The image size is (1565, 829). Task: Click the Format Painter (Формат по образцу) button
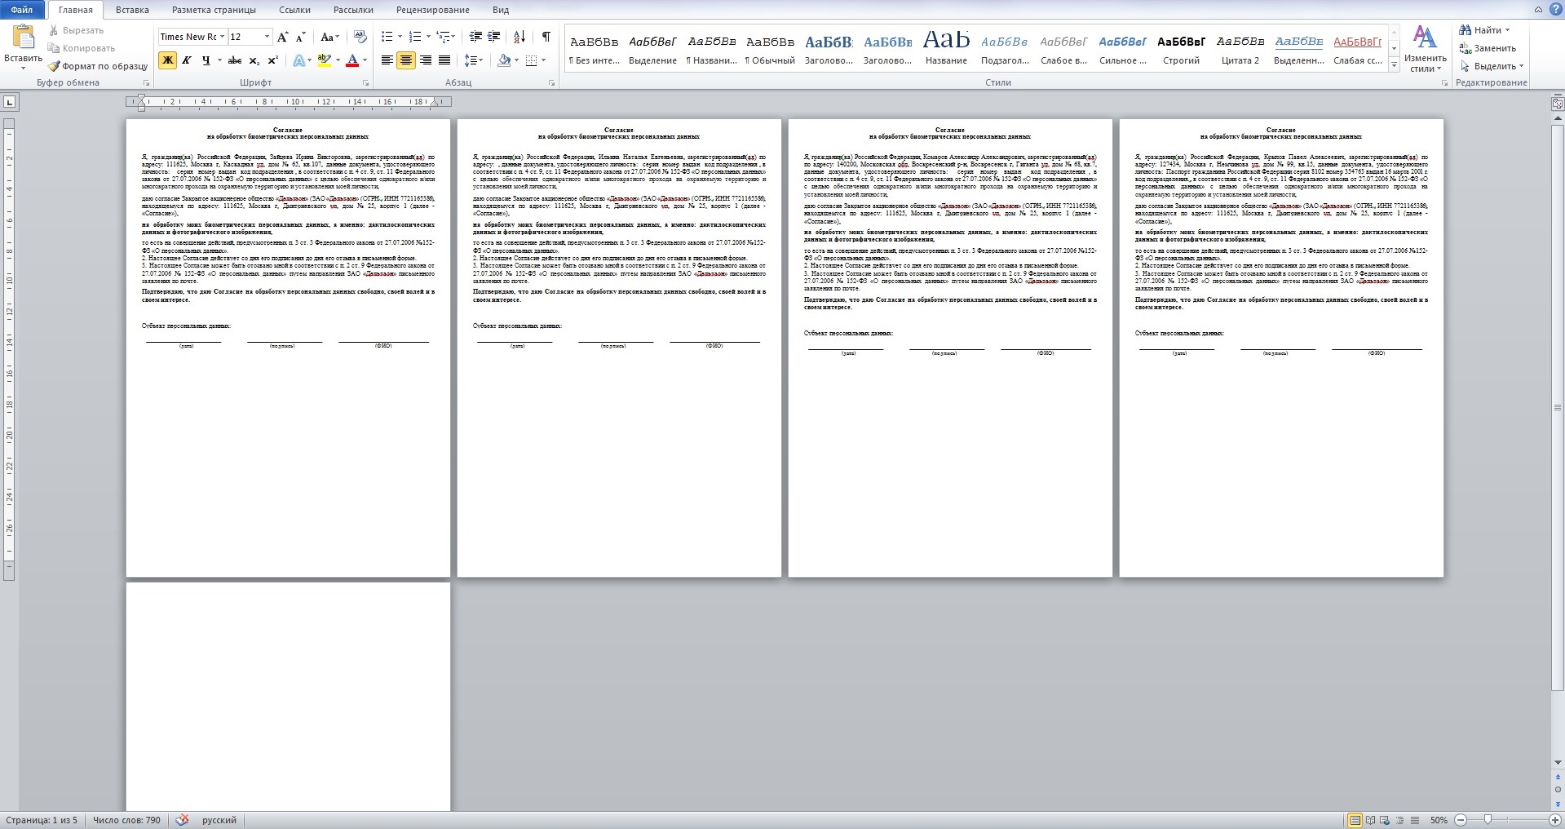98,66
